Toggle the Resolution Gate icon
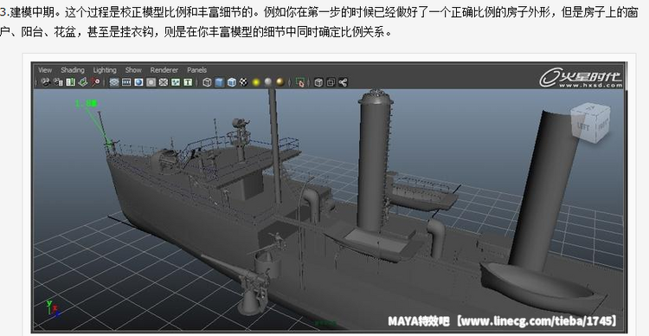 coord(138,82)
